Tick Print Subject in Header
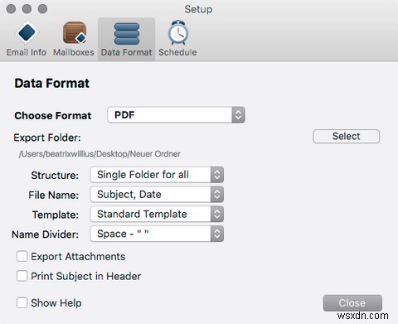 (x=22, y=276)
